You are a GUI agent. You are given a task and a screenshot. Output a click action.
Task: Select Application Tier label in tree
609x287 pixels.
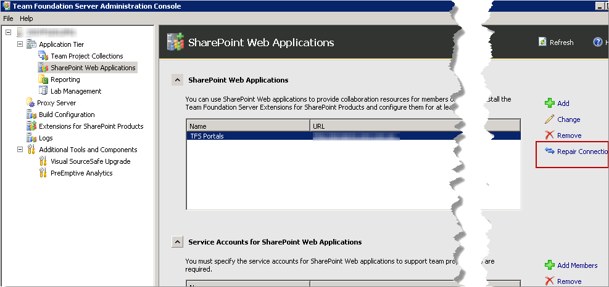tap(61, 44)
